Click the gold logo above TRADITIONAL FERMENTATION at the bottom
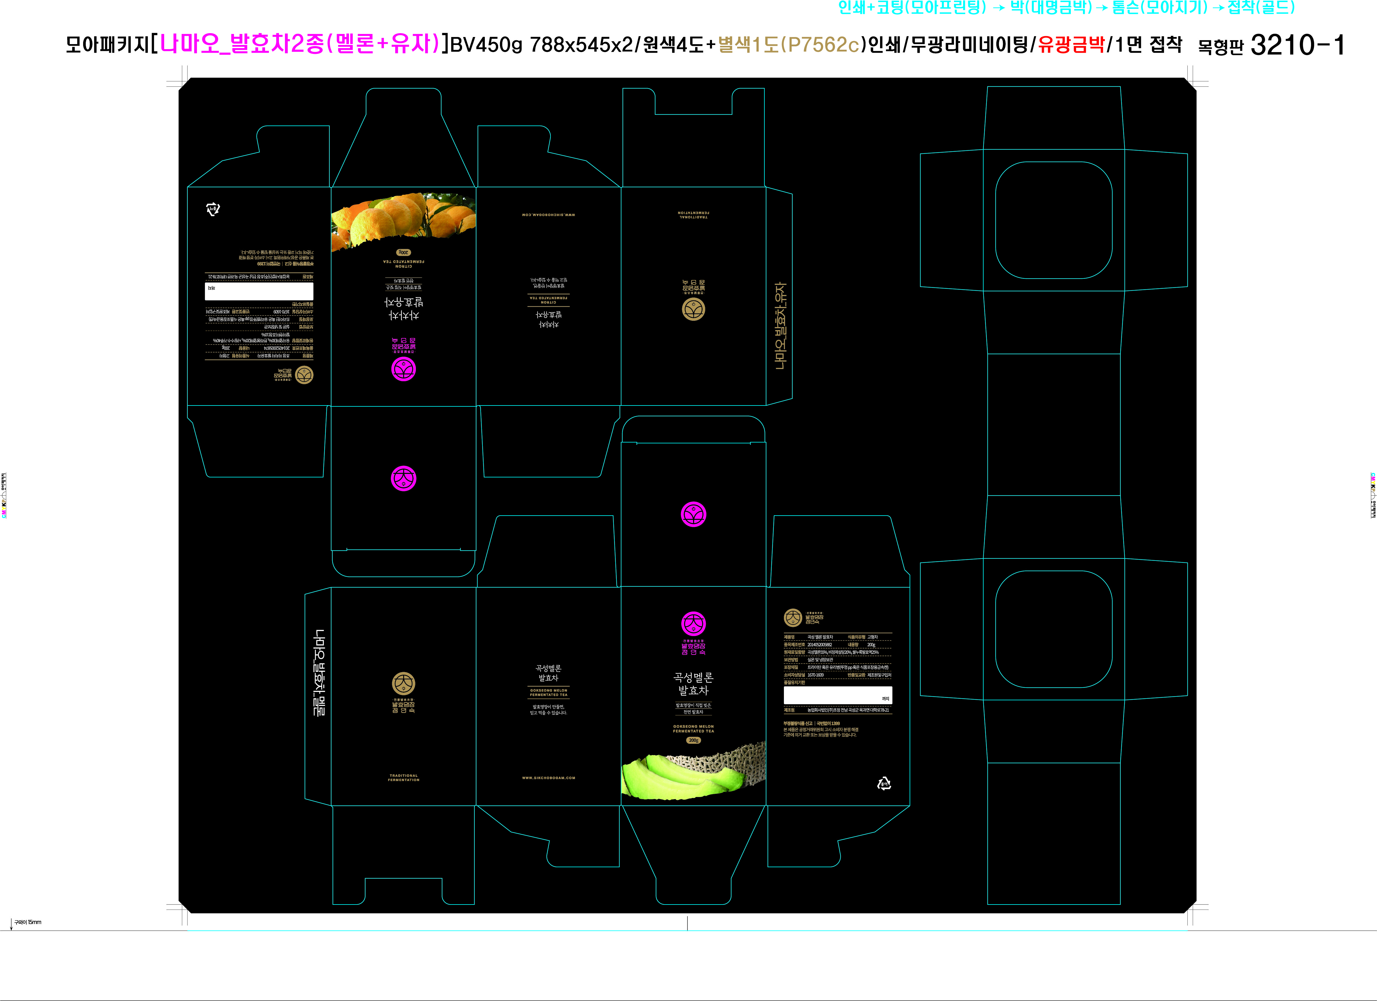The image size is (1377, 1001). (404, 684)
